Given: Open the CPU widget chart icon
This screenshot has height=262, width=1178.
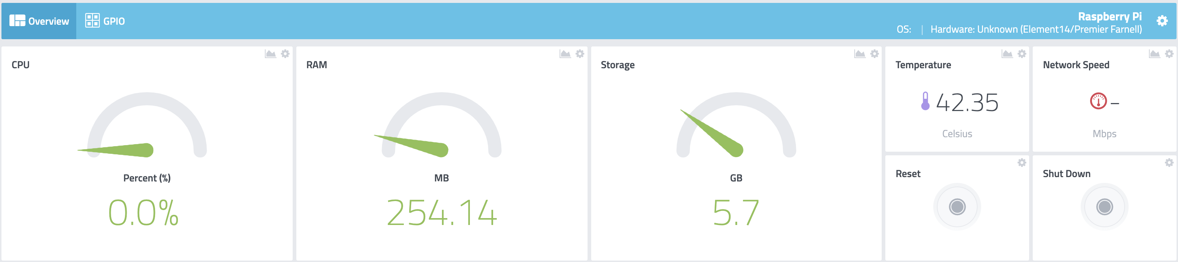Looking at the screenshot, I should click(x=270, y=54).
